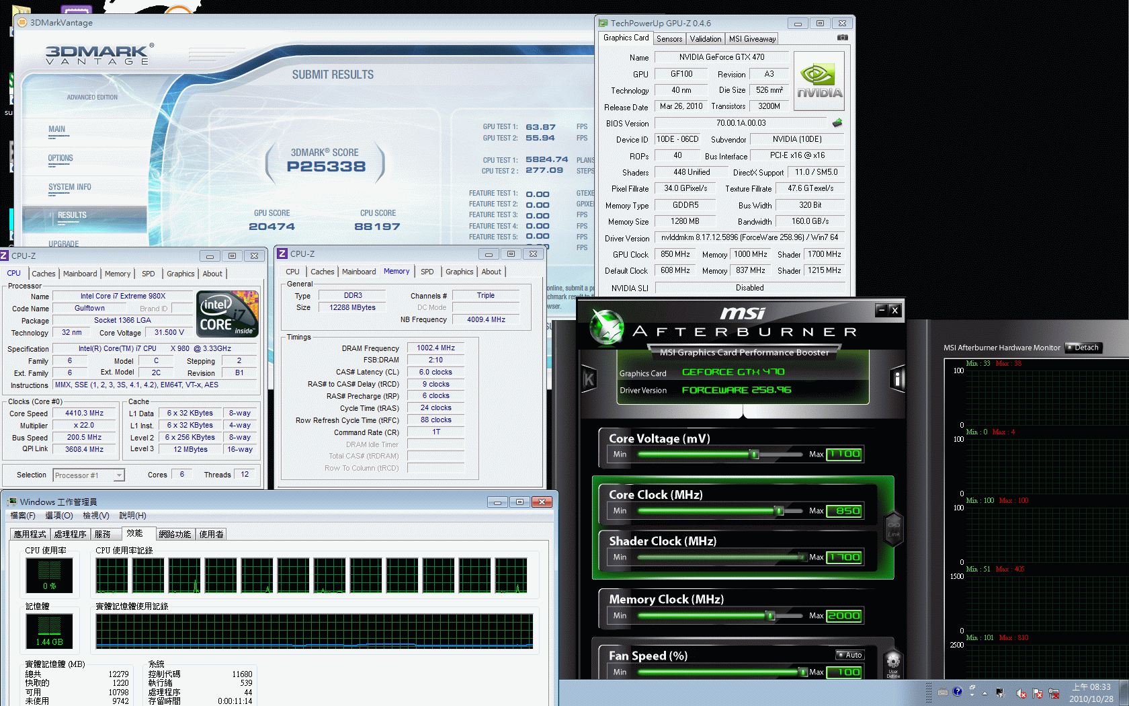Click the green MSI Afterburner jet logo

point(607,327)
